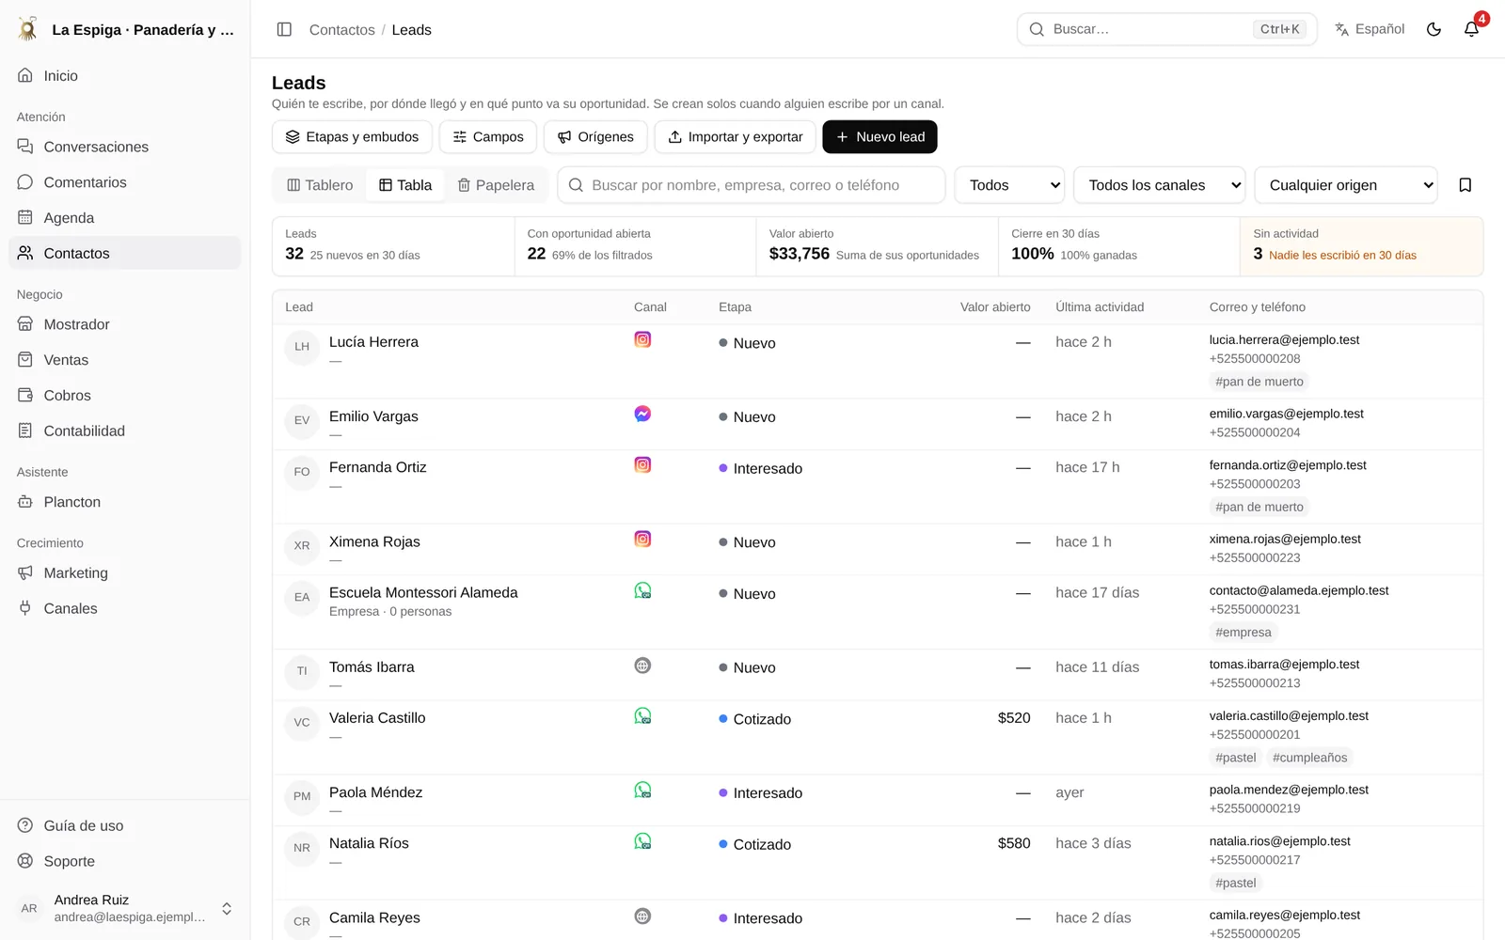Click Nuevo lead button
The image size is (1505, 940).
coord(879,136)
